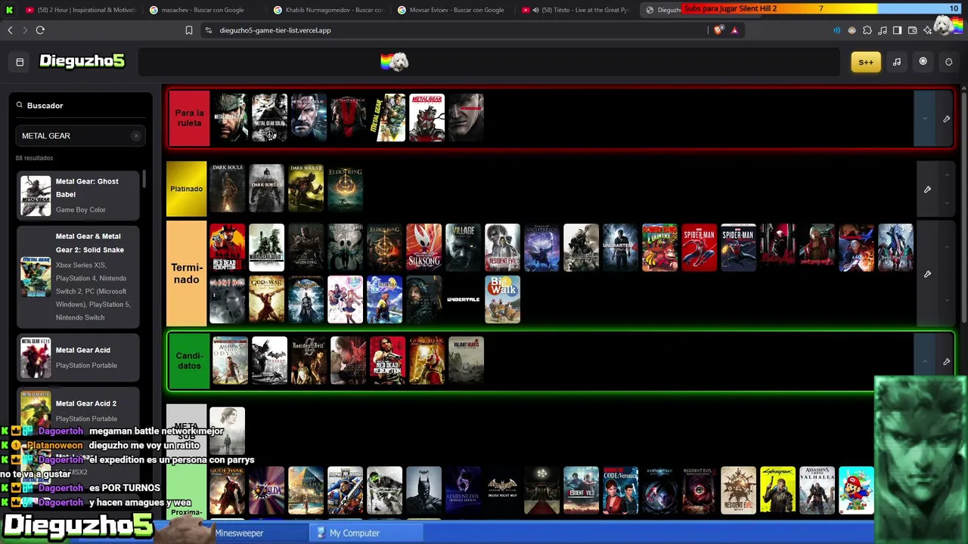Click the site settings icon beside the URL
The image size is (968, 544).
(209, 30)
